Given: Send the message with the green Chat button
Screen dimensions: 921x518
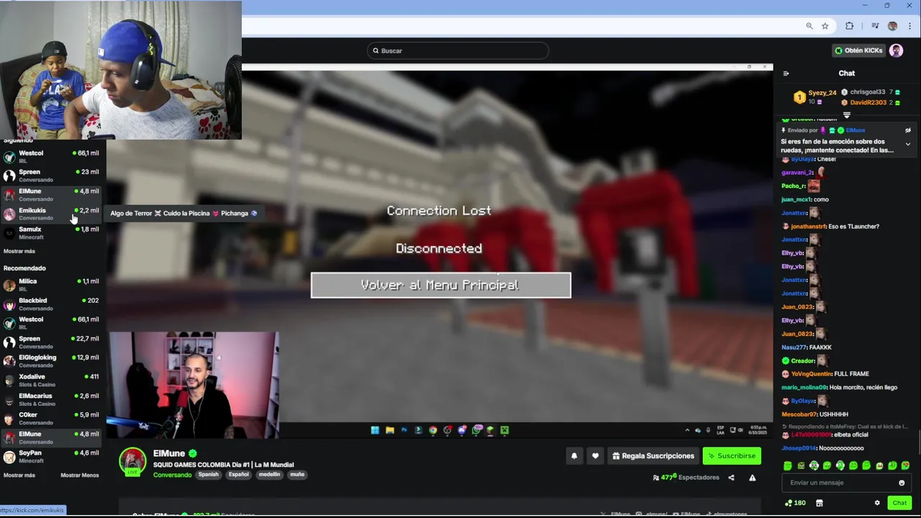Looking at the screenshot, I should coord(899,503).
